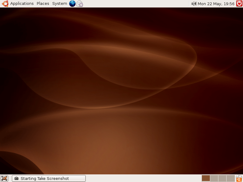This screenshot has height=182, width=243.
Task: Open the System menu
Action: click(x=60, y=4)
